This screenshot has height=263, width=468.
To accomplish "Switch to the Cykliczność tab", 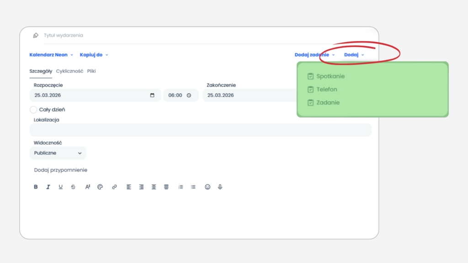I will coord(69,71).
